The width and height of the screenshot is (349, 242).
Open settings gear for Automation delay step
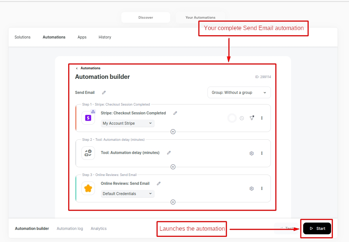(251, 153)
